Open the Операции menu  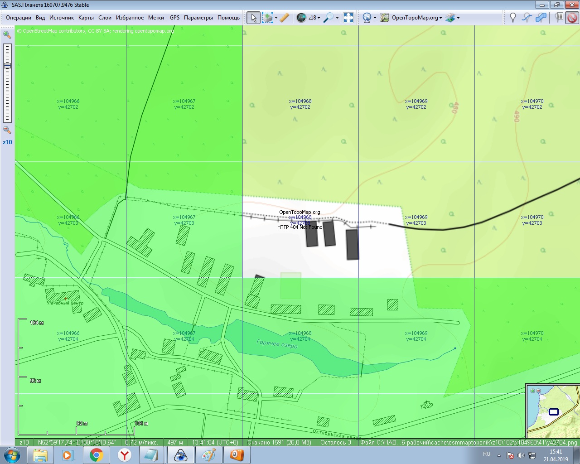coord(19,18)
